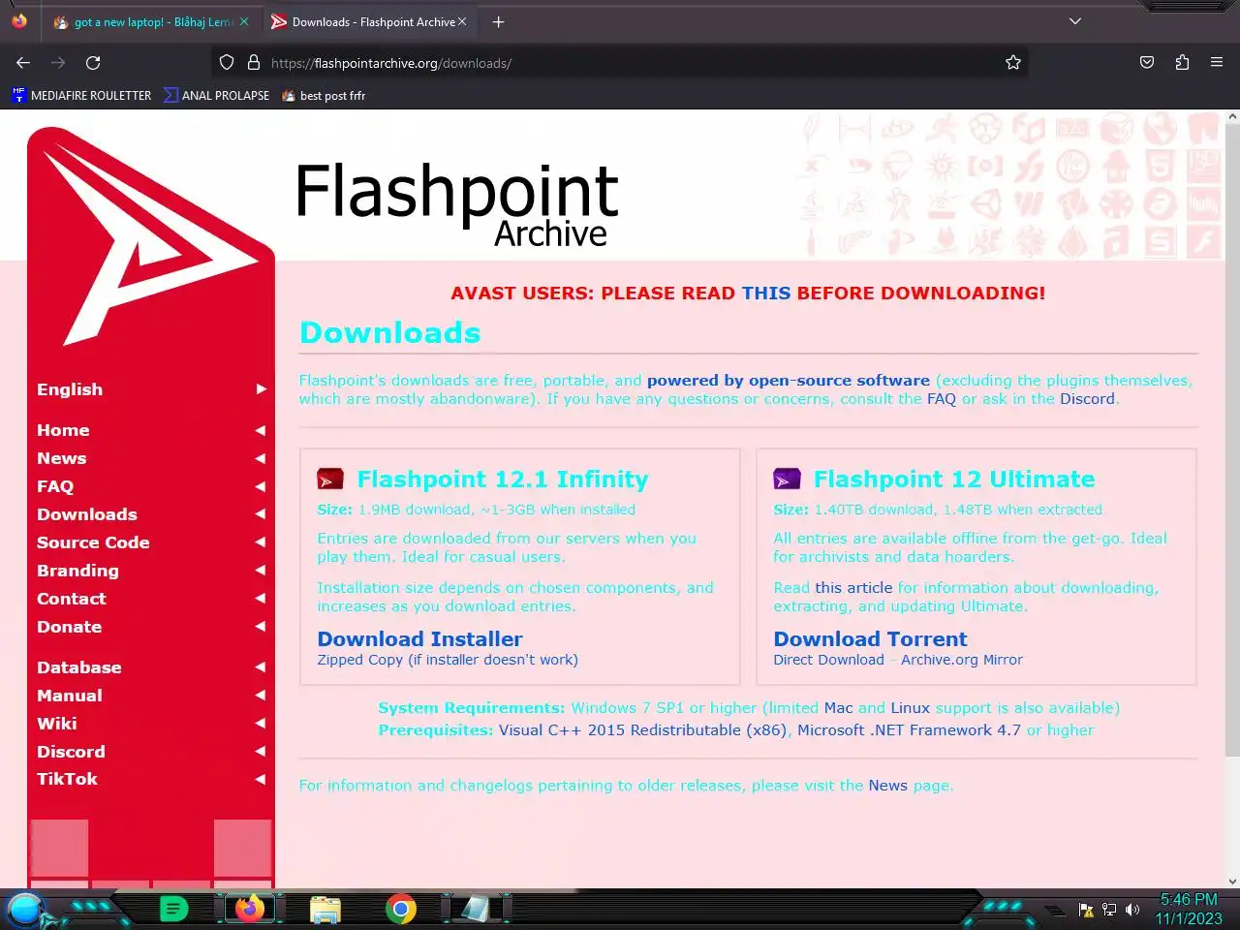Open the Start orb on taskbar
The image size is (1240, 930).
pyautogui.click(x=25, y=910)
